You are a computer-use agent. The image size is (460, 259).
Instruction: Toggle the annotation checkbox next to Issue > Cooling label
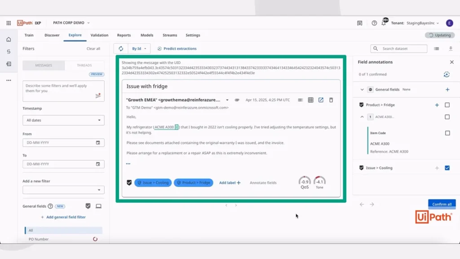click(129, 183)
